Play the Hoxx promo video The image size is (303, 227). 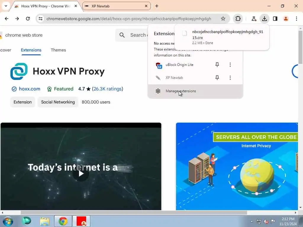(81, 173)
